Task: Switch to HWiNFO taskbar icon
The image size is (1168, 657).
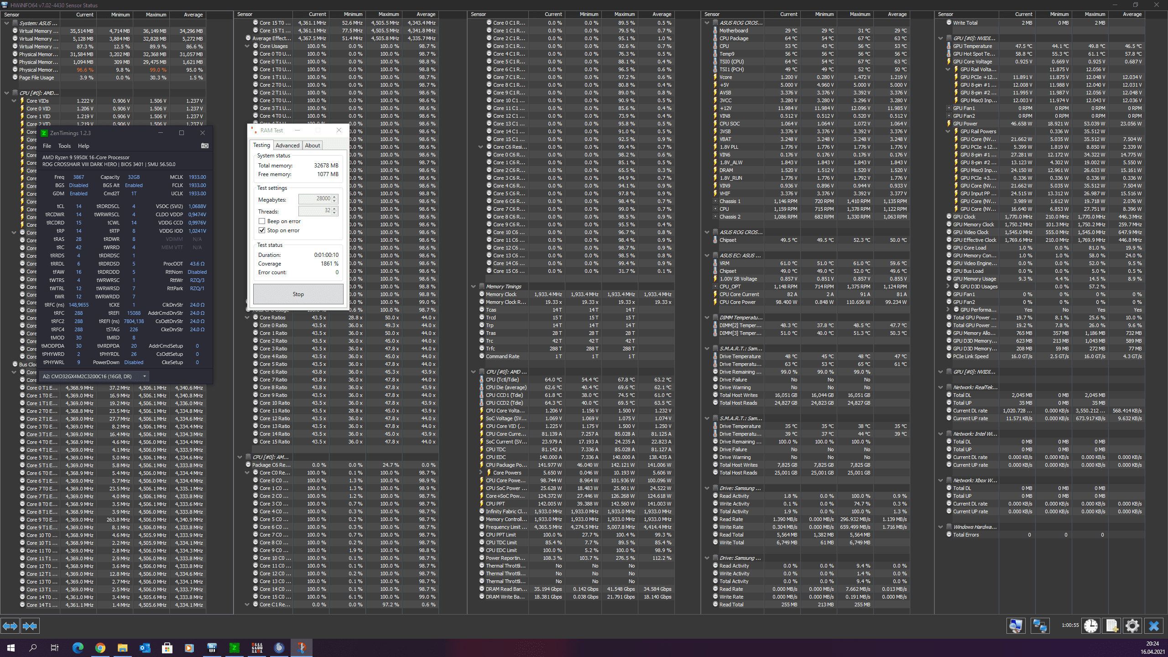Action: click(212, 647)
